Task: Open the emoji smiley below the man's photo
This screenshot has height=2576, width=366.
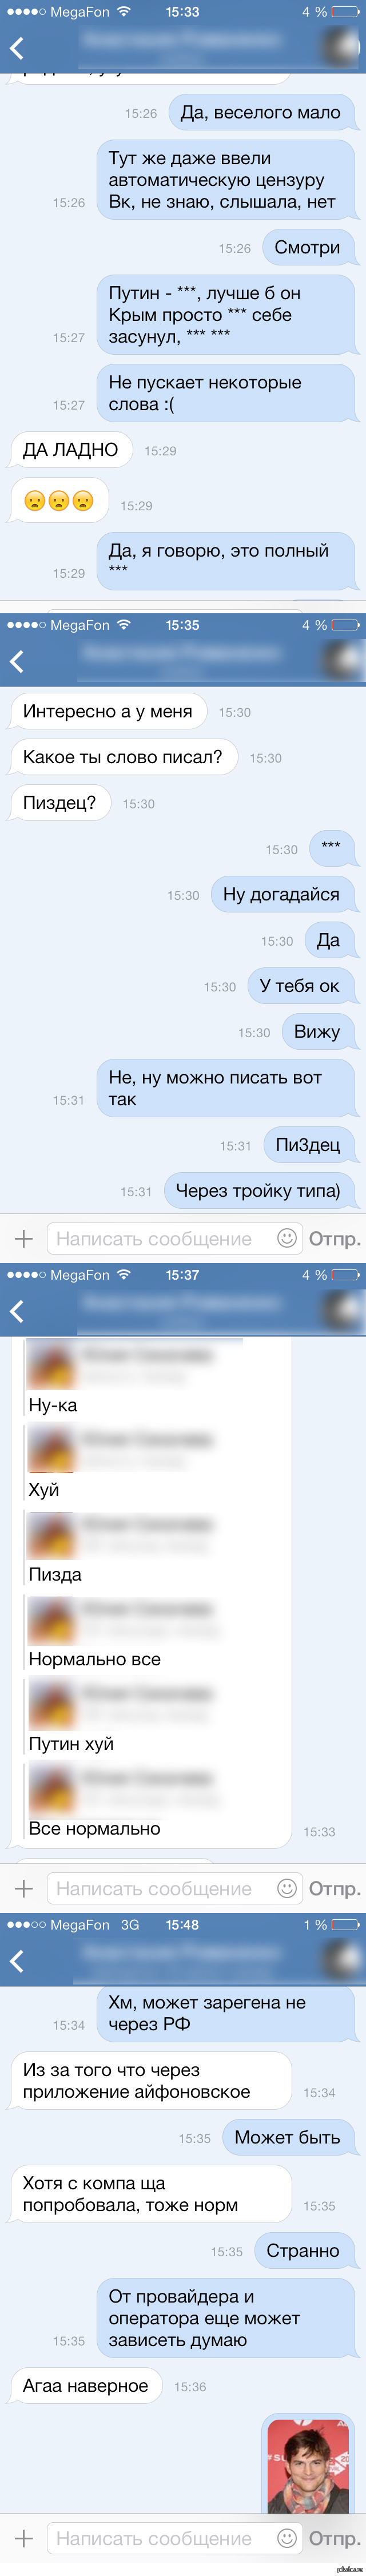Action: (287, 2537)
